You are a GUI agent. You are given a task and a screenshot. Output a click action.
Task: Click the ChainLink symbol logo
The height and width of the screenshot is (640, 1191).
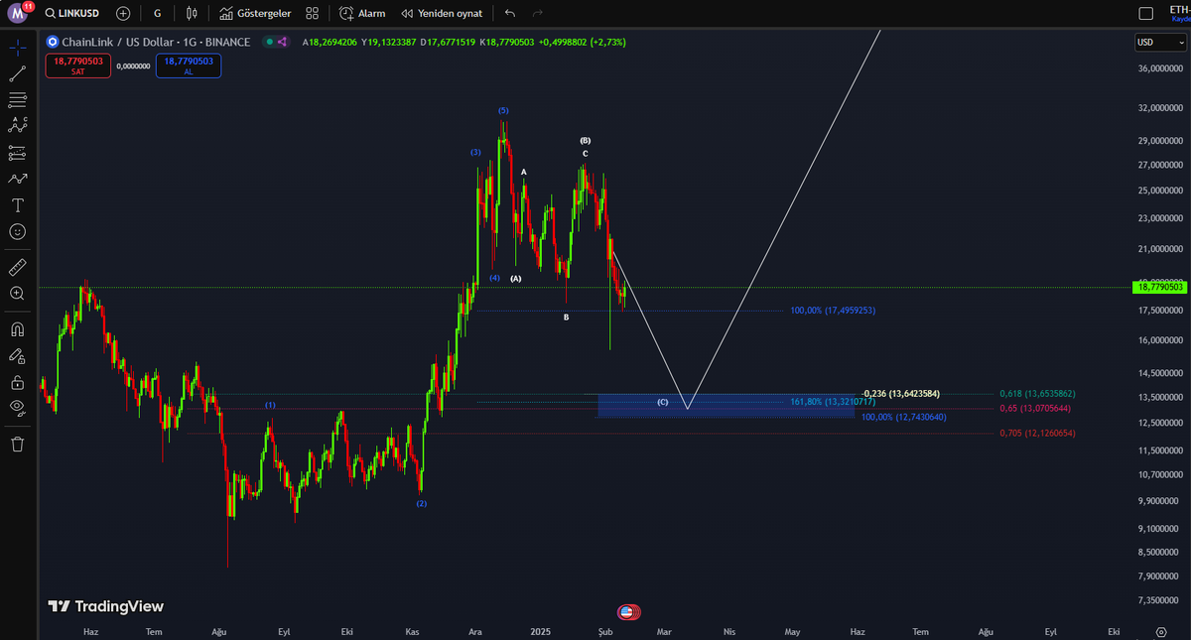54,42
